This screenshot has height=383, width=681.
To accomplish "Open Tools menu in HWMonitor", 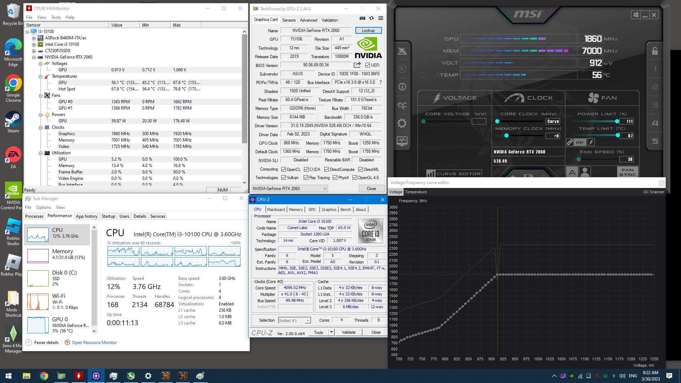I will pos(56,17).
